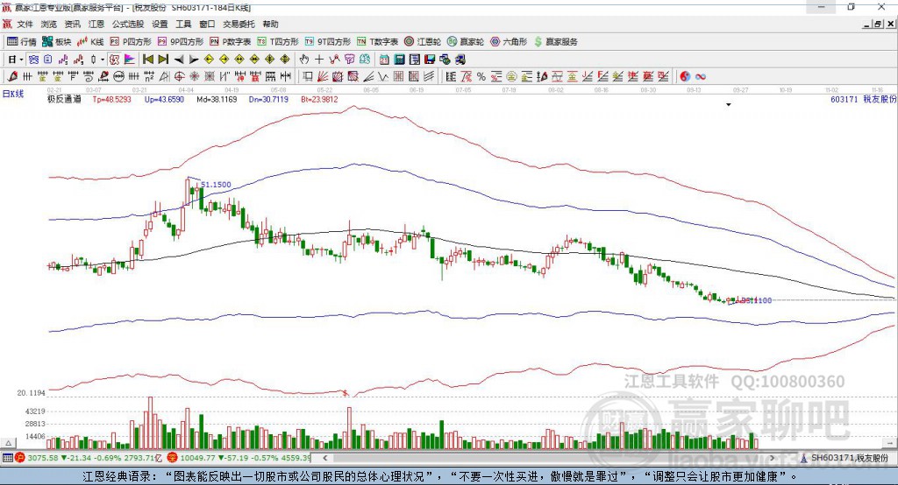Click the Tp=48.5293 value
Image resolution: width=898 pixels, height=485 pixels.
point(111,99)
